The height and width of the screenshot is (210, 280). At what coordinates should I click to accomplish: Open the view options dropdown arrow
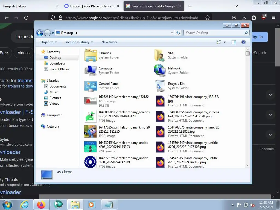click(x=225, y=42)
